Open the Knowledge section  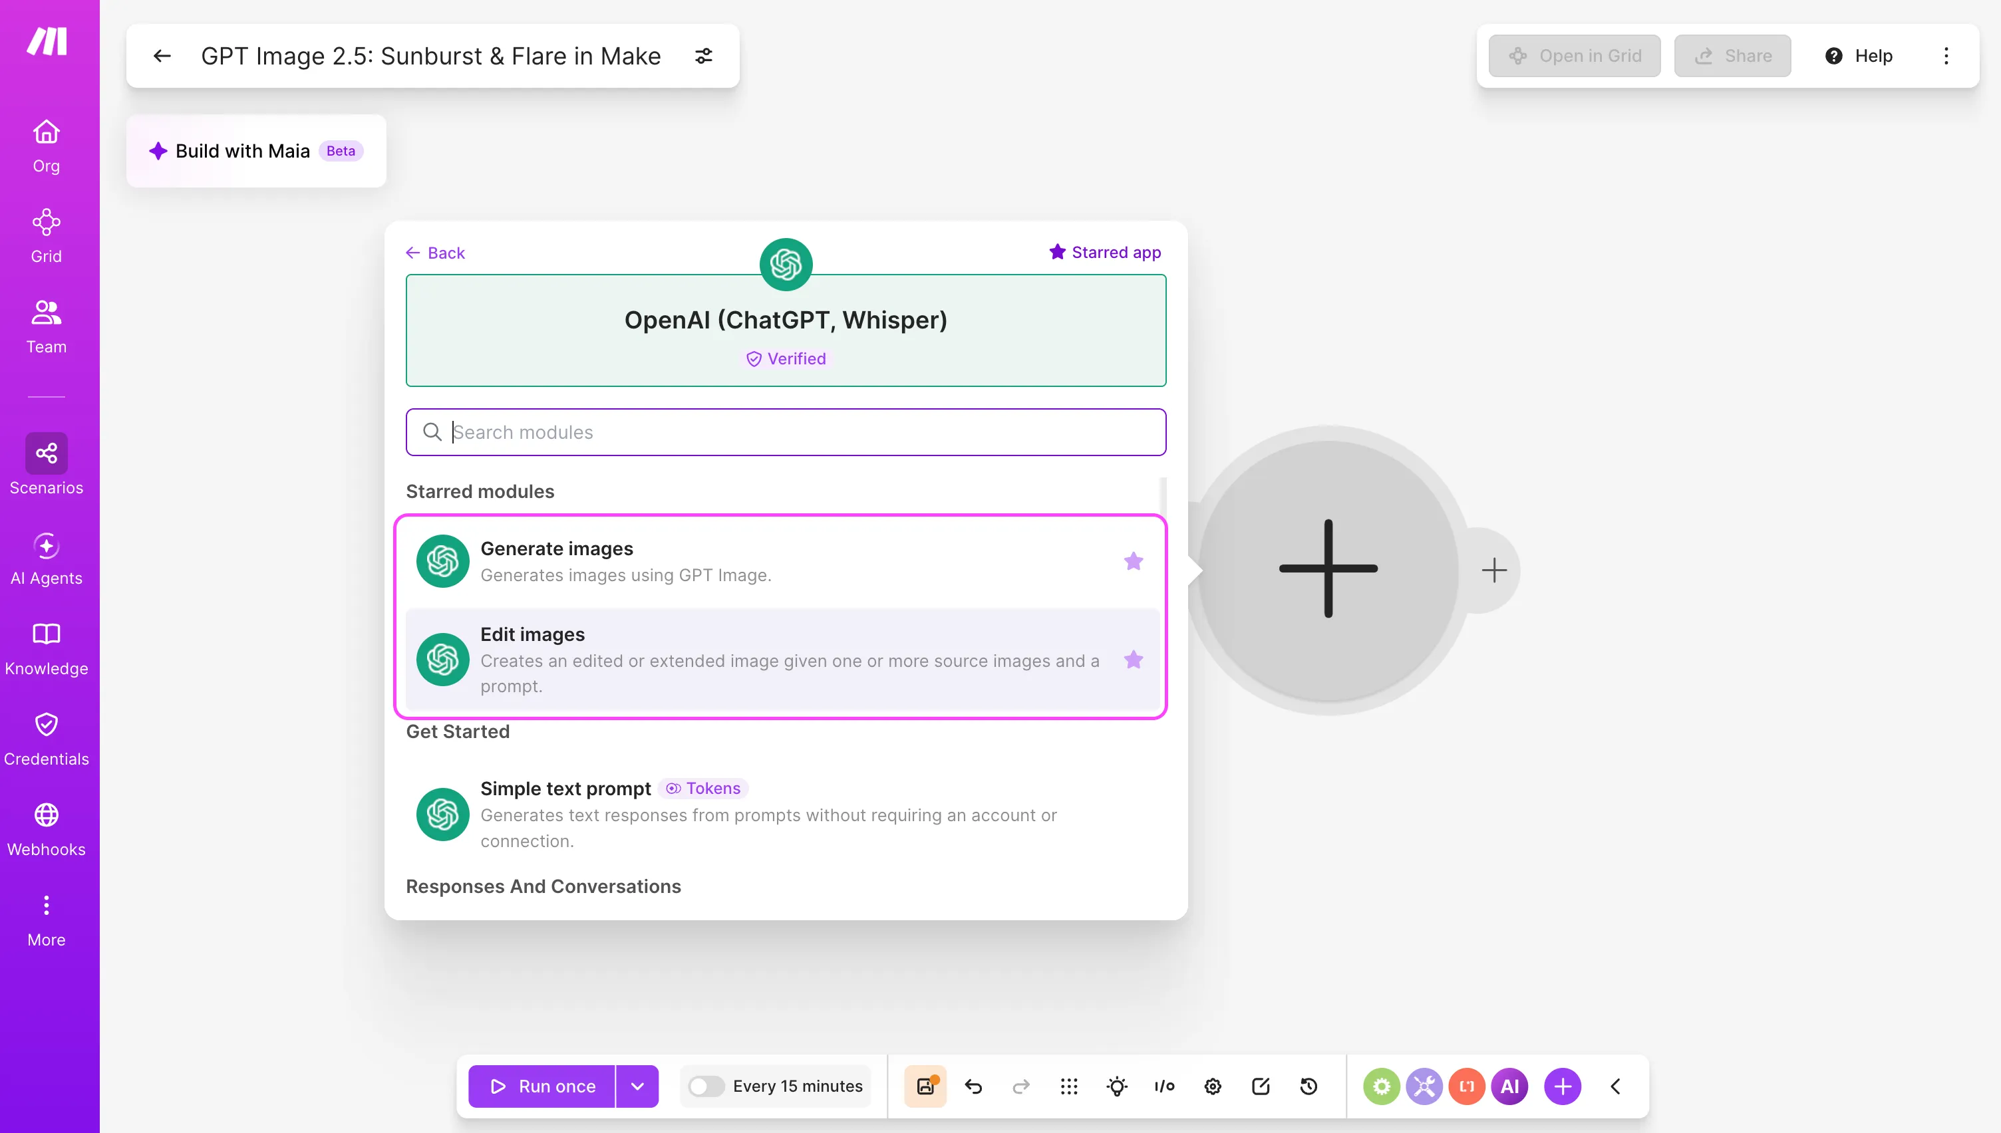46,650
